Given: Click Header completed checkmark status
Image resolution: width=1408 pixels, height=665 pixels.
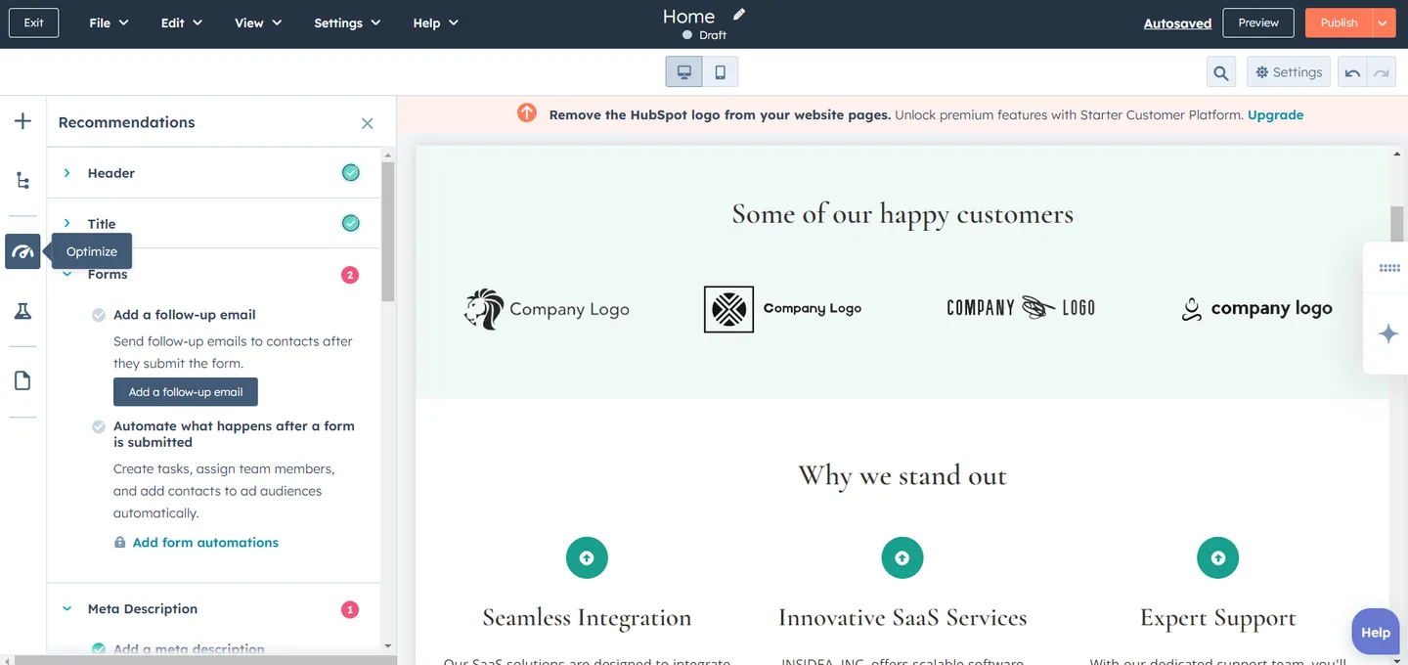Looking at the screenshot, I should (x=350, y=173).
